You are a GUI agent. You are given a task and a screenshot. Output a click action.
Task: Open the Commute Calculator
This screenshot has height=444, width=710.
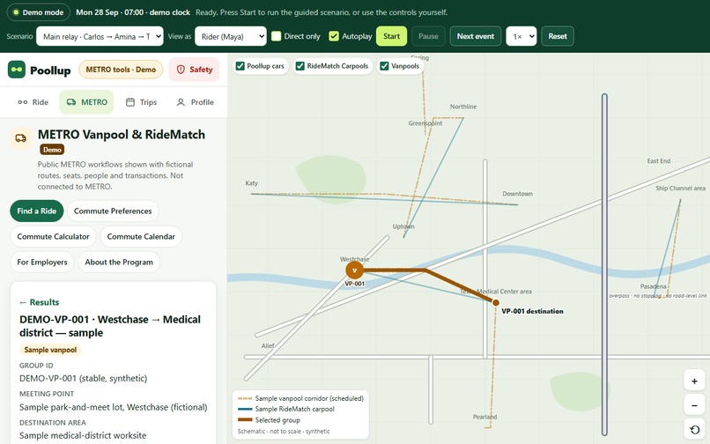click(x=53, y=236)
